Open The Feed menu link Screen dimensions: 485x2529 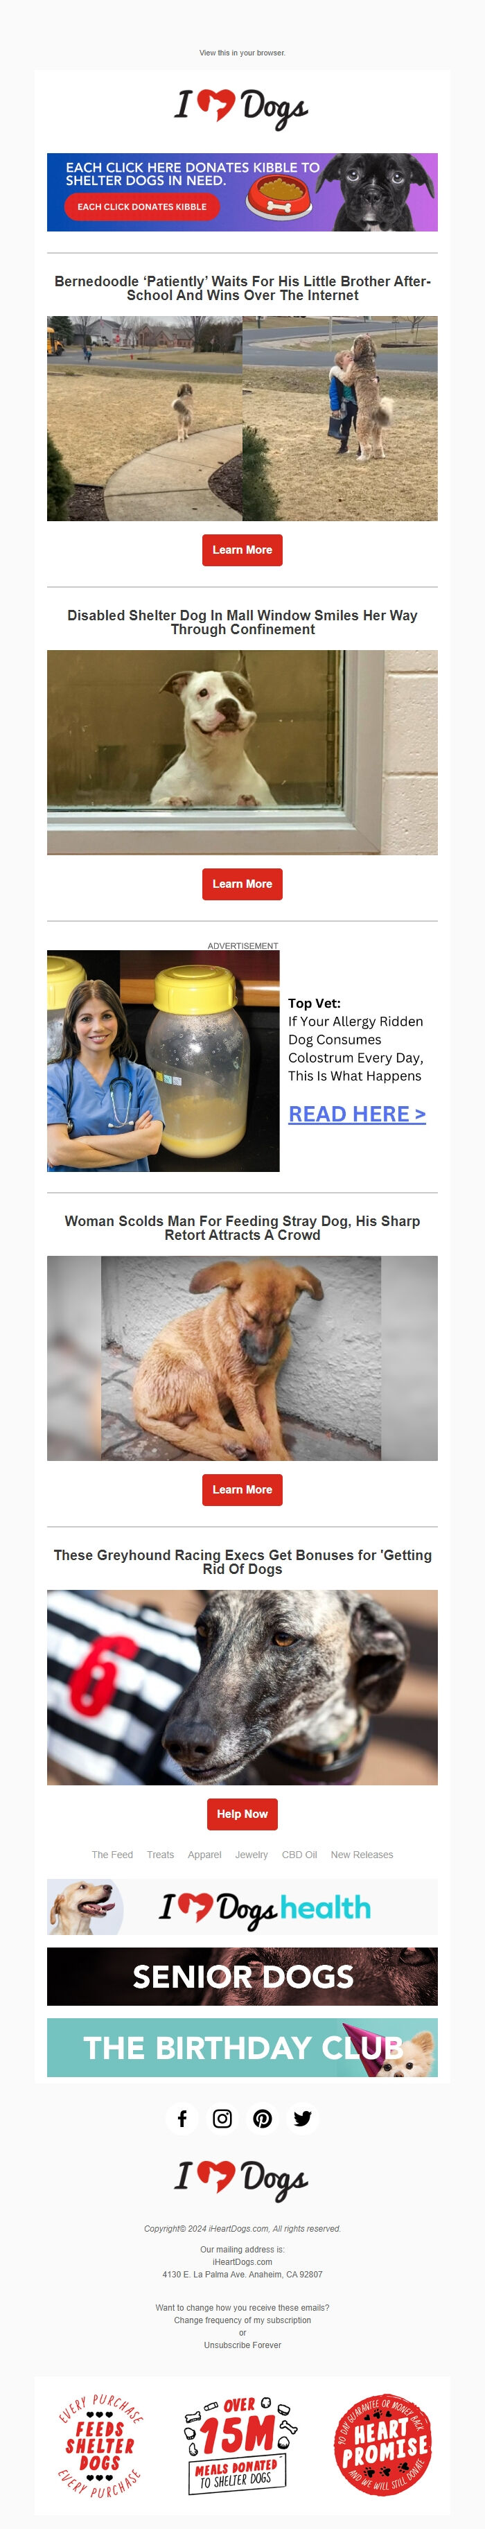[112, 1855]
